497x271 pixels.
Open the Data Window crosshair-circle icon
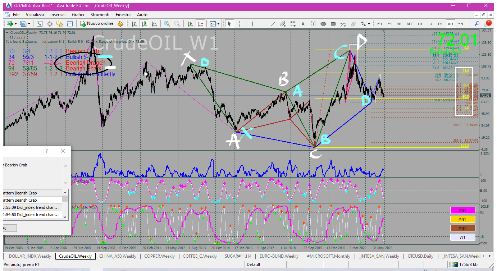pyautogui.click(x=50, y=24)
